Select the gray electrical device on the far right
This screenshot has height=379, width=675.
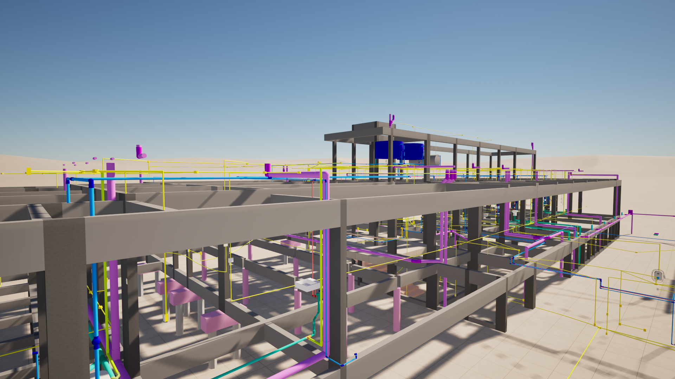[658, 275]
